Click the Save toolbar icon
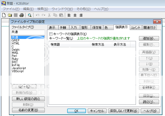The width and height of the screenshot is (165, 116). (16, 15)
